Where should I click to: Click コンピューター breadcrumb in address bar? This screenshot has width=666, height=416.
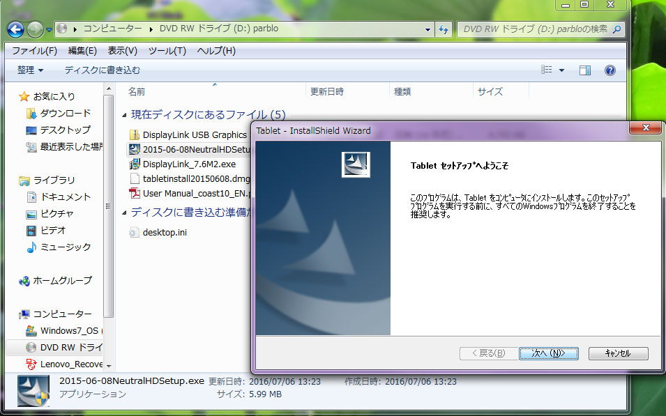[112, 29]
